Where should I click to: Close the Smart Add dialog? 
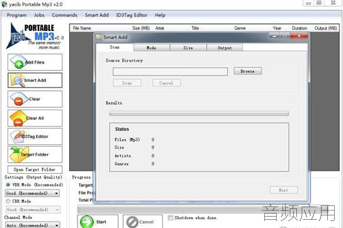click(299, 36)
